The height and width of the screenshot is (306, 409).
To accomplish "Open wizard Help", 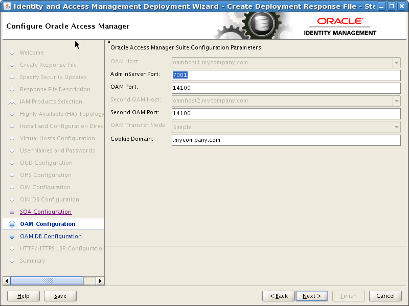I will click(x=24, y=296).
